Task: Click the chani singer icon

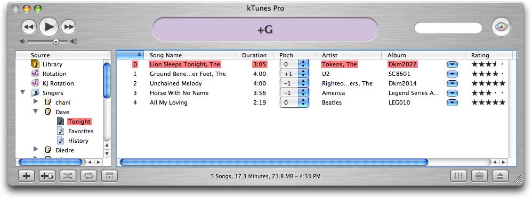Action: click(x=48, y=102)
